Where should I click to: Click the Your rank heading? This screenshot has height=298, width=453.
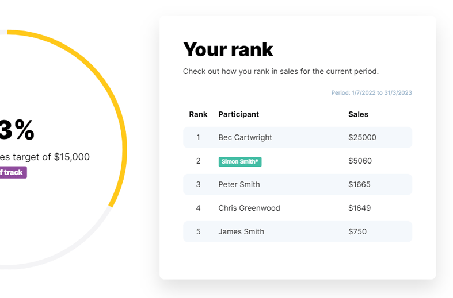pyautogui.click(x=228, y=49)
